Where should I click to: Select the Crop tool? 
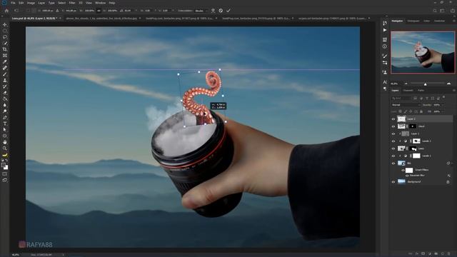point(5,49)
